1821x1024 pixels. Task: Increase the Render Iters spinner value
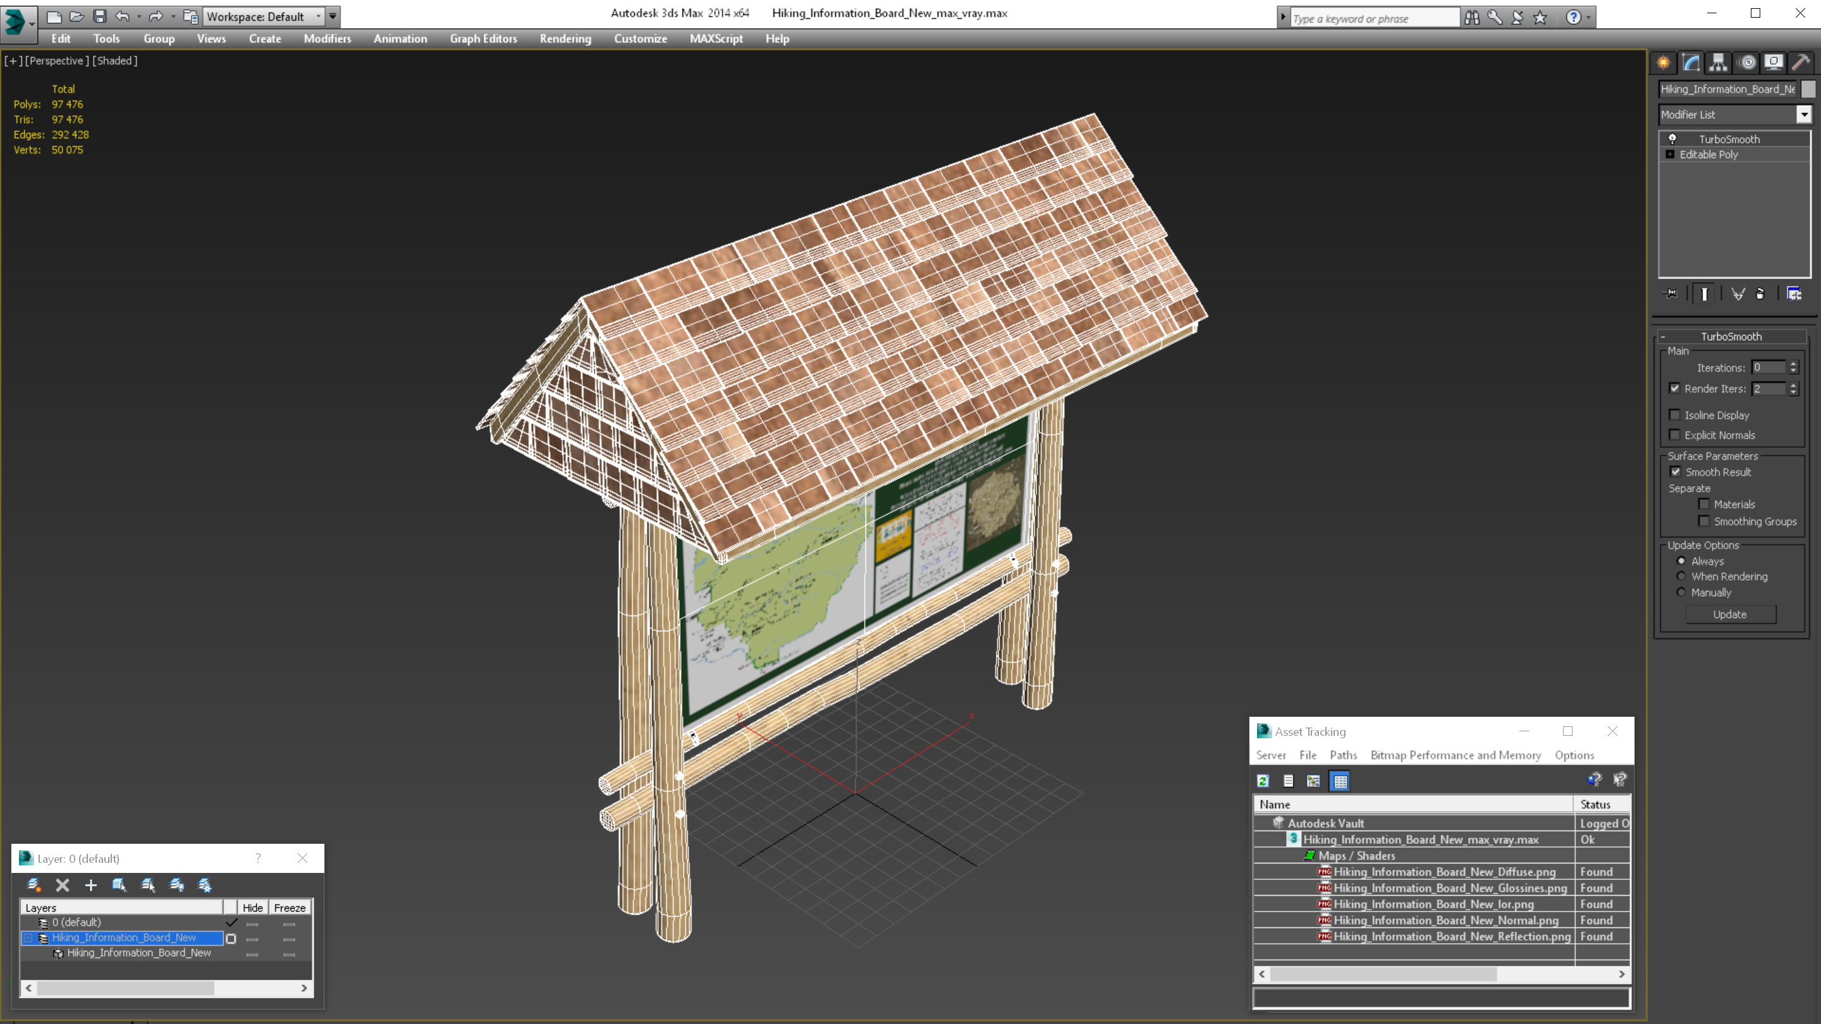[x=1793, y=385]
